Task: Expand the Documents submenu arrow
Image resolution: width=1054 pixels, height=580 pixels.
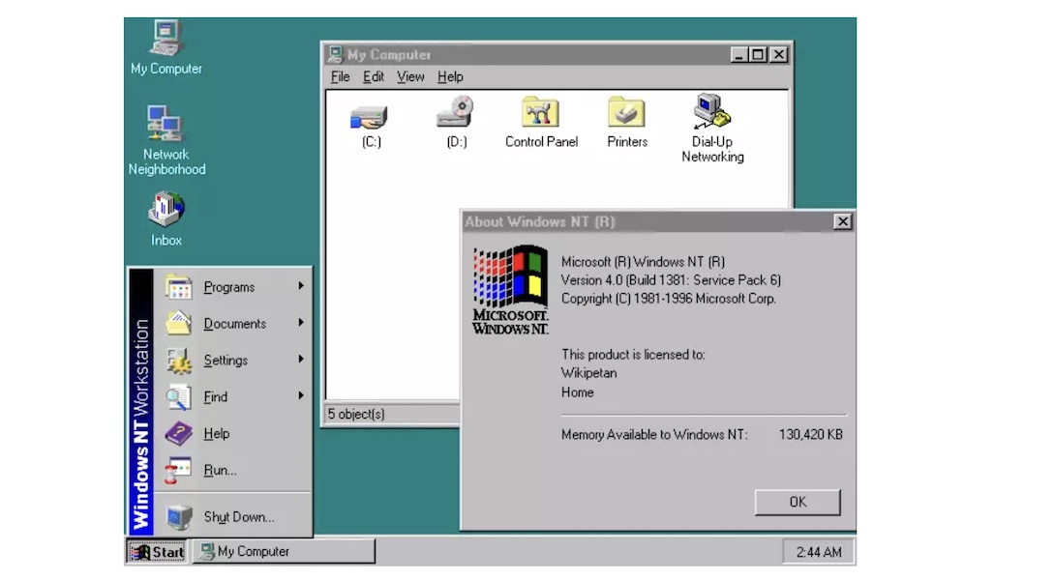Action: [301, 323]
